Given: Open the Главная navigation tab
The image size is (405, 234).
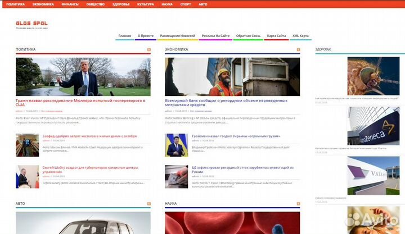Looking at the screenshot, I should pos(124,36).
